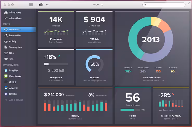Click the GitHub 13% legend value
Image resolution: width=192 pixels, height=127 pixels.
[x=158, y=71]
